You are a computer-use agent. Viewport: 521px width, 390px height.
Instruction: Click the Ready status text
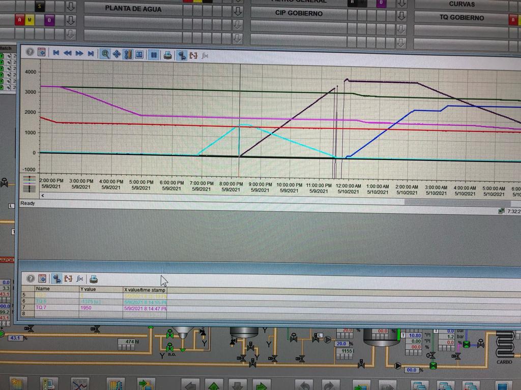(27, 203)
